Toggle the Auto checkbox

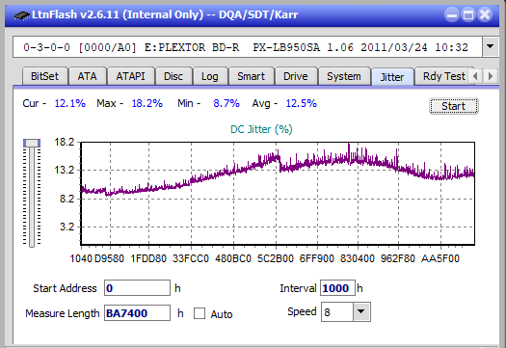point(200,313)
